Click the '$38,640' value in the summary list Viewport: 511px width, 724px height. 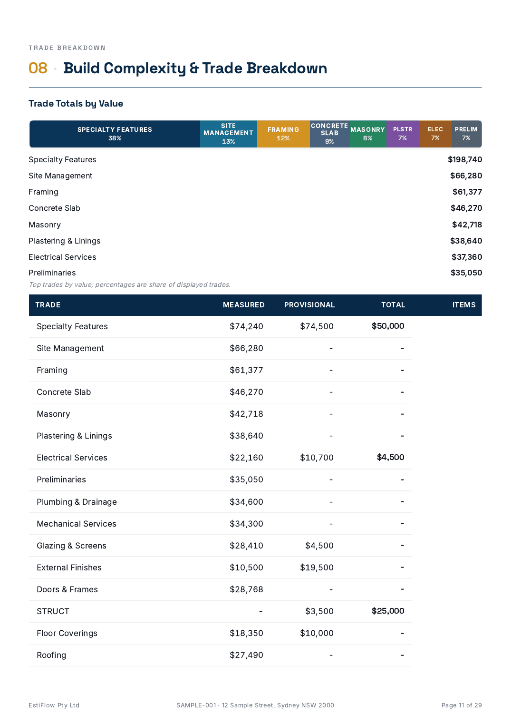click(x=466, y=241)
